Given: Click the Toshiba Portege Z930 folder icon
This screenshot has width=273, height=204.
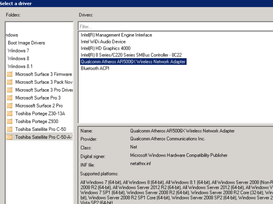Looking at the screenshot, I should 9,121.
